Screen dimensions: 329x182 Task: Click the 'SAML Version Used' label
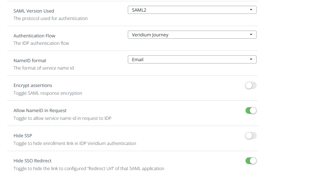[34, 11]
